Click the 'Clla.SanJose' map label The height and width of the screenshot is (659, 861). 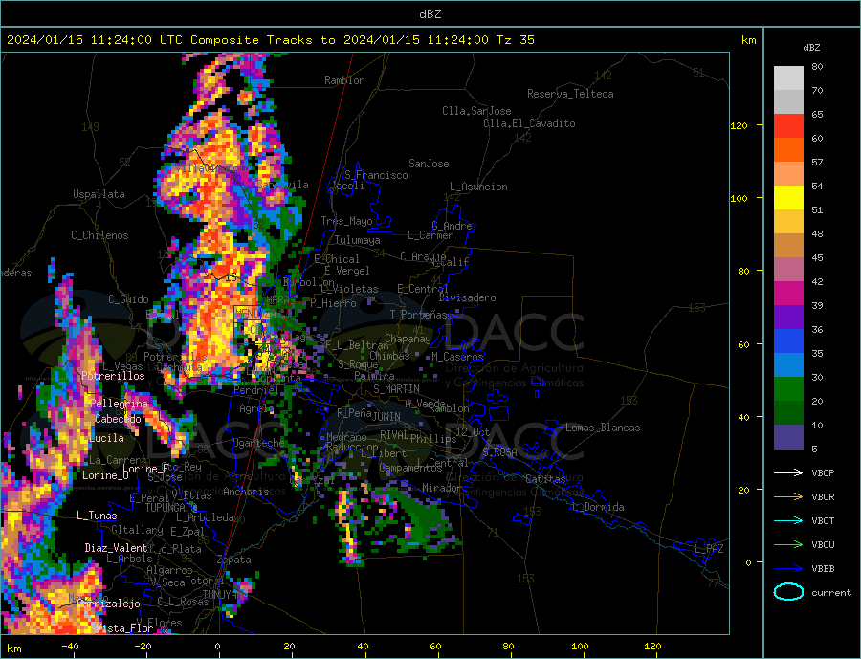476,111
